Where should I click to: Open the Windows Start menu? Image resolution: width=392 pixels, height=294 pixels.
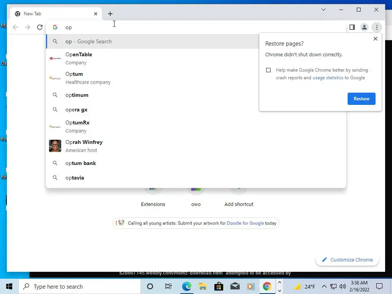point(9,286)
